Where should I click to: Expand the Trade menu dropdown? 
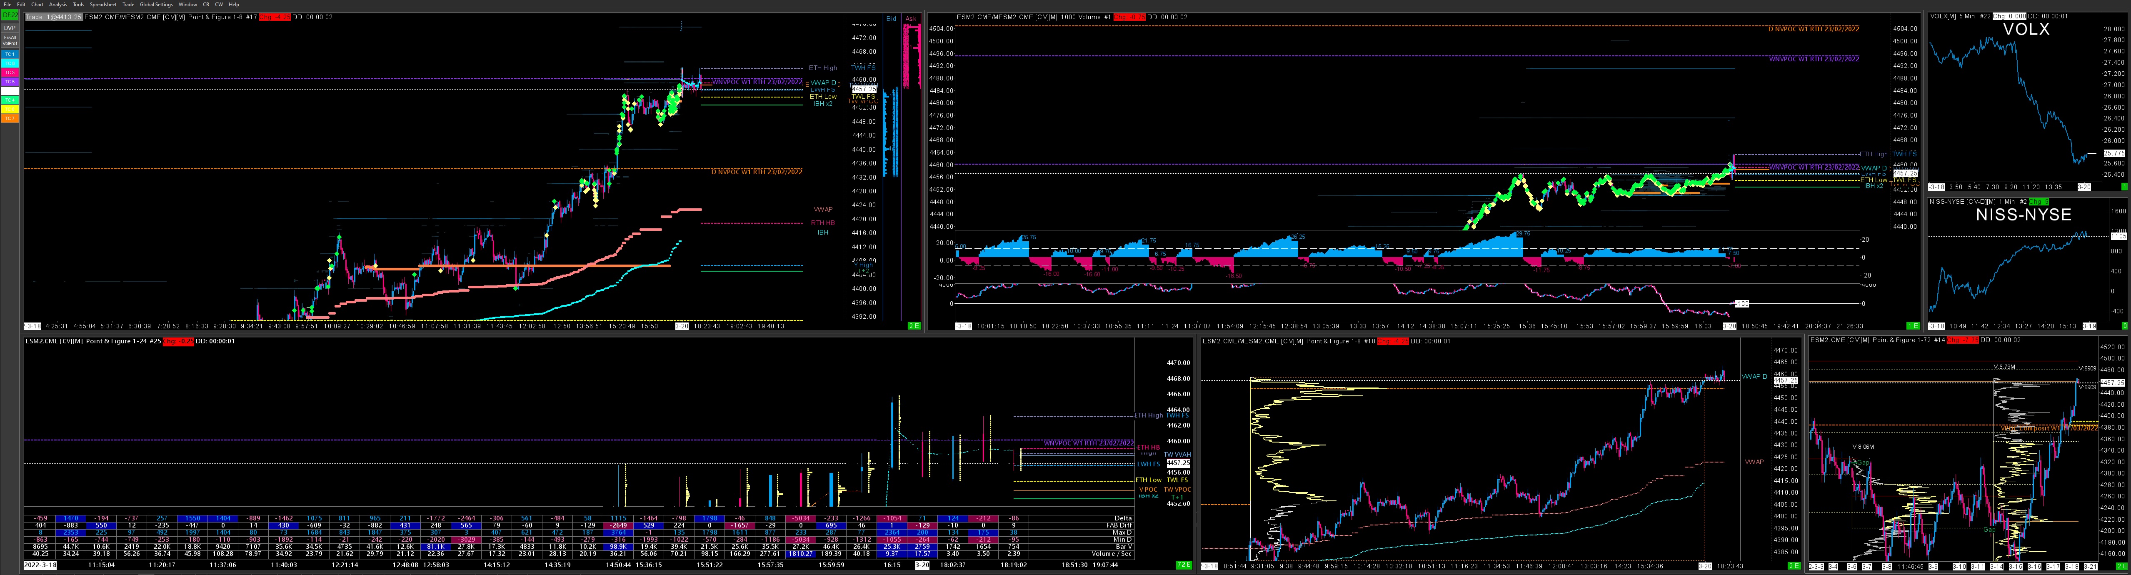[128, 4]
